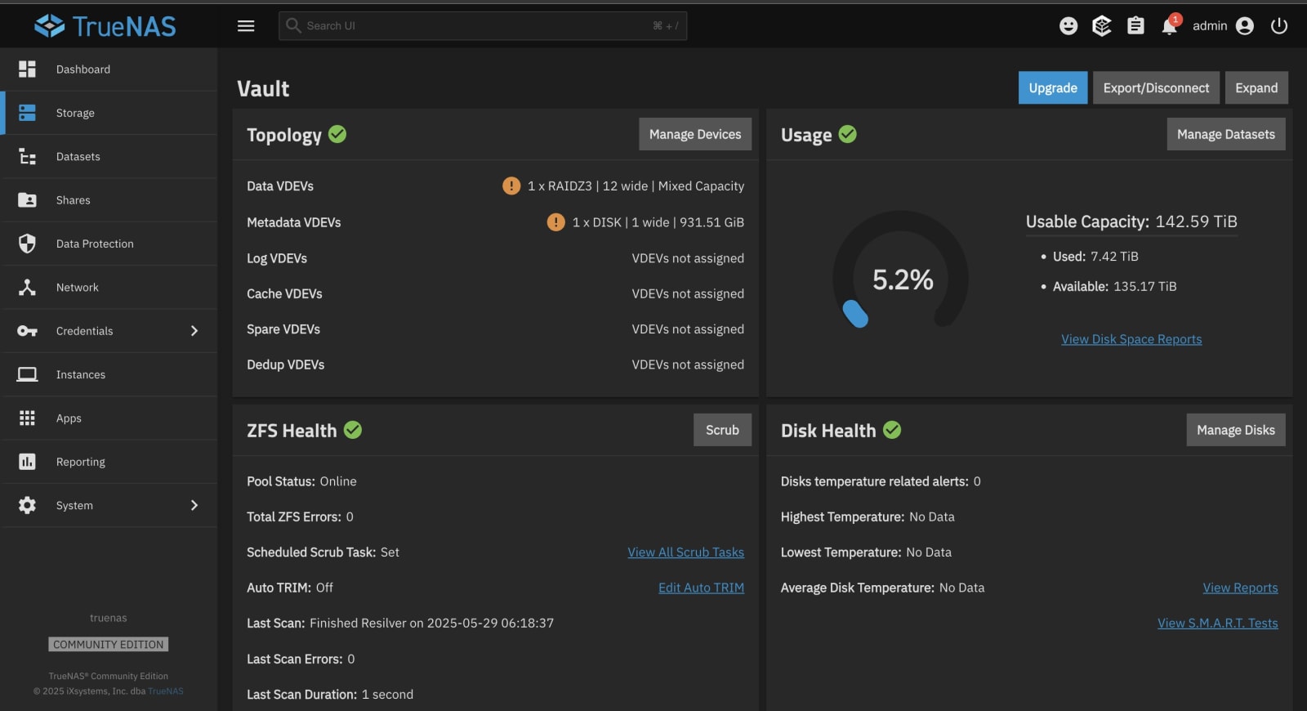Screen dimensions: 1307x711
Task: Click the search magnifier icon
Action: pos(293,26)
